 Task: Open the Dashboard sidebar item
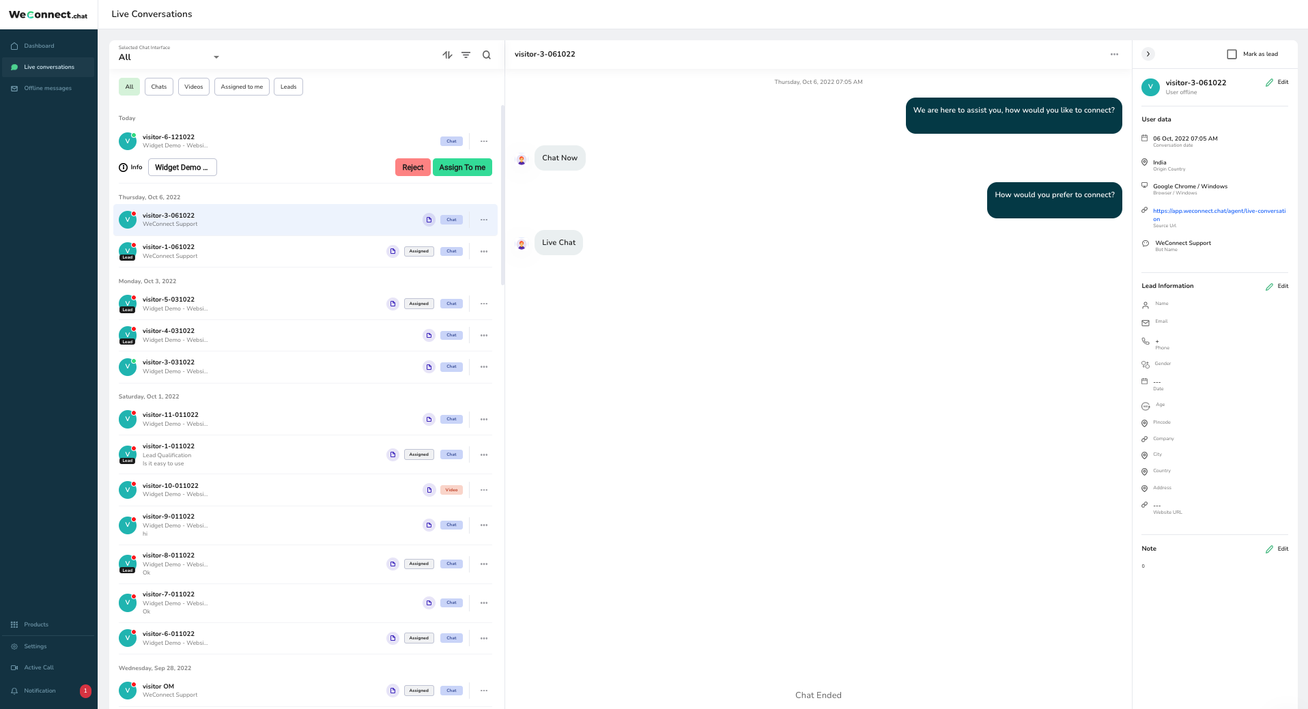click(48, 46)
